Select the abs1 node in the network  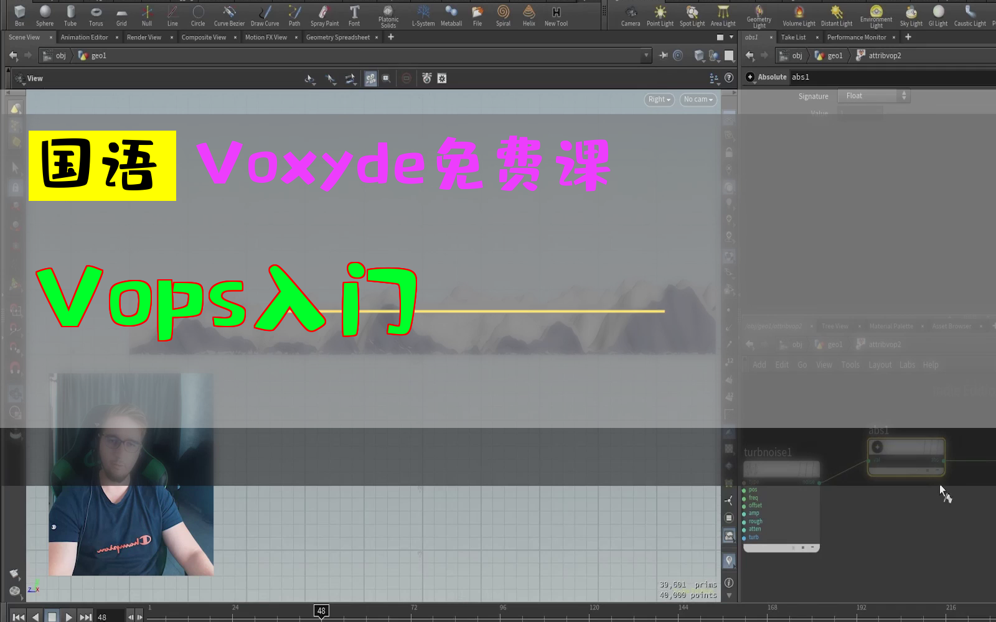(906, 457)
